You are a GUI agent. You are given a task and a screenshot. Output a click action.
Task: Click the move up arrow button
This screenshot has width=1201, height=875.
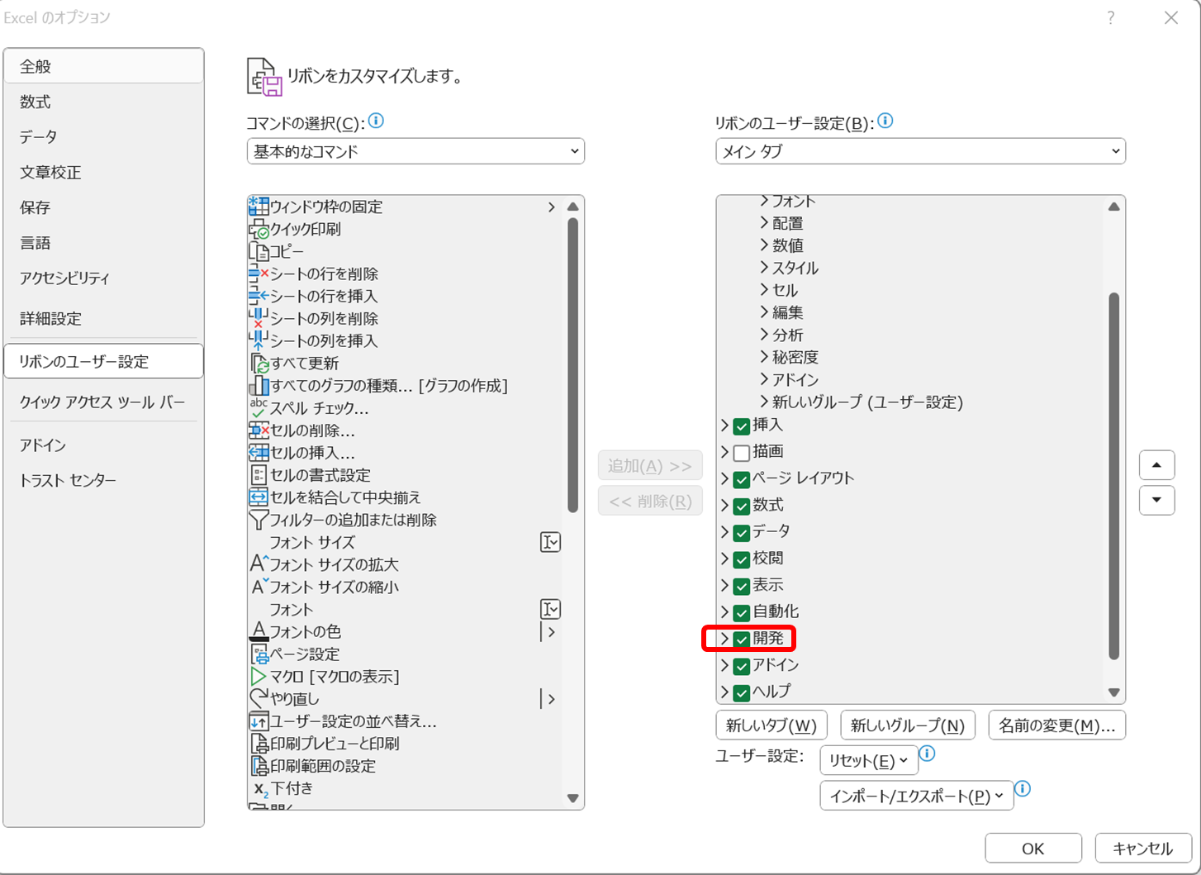(x=1156, y=465)
